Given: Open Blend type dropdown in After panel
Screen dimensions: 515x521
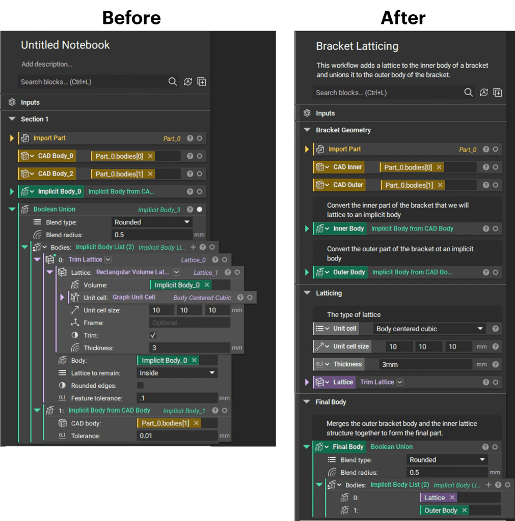Looking at the screenshot, I should click(447, 460).
